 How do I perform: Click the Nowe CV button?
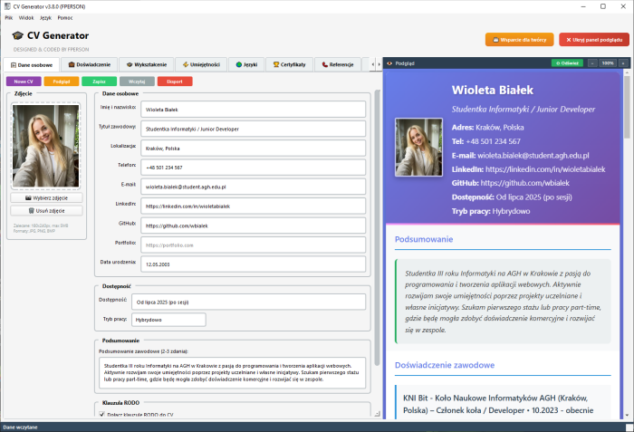(24, 82)
